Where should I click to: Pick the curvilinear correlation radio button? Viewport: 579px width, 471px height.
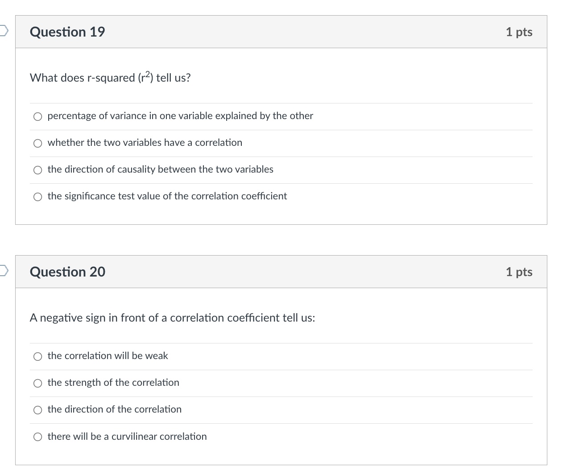(38, 437)
